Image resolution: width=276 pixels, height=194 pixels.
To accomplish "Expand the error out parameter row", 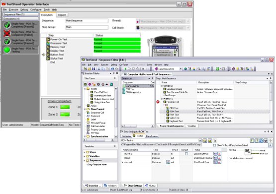I will pos(123,162).
